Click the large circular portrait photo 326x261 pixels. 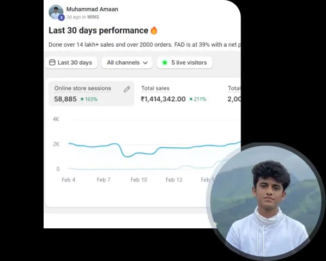click(x=265, y=201)
